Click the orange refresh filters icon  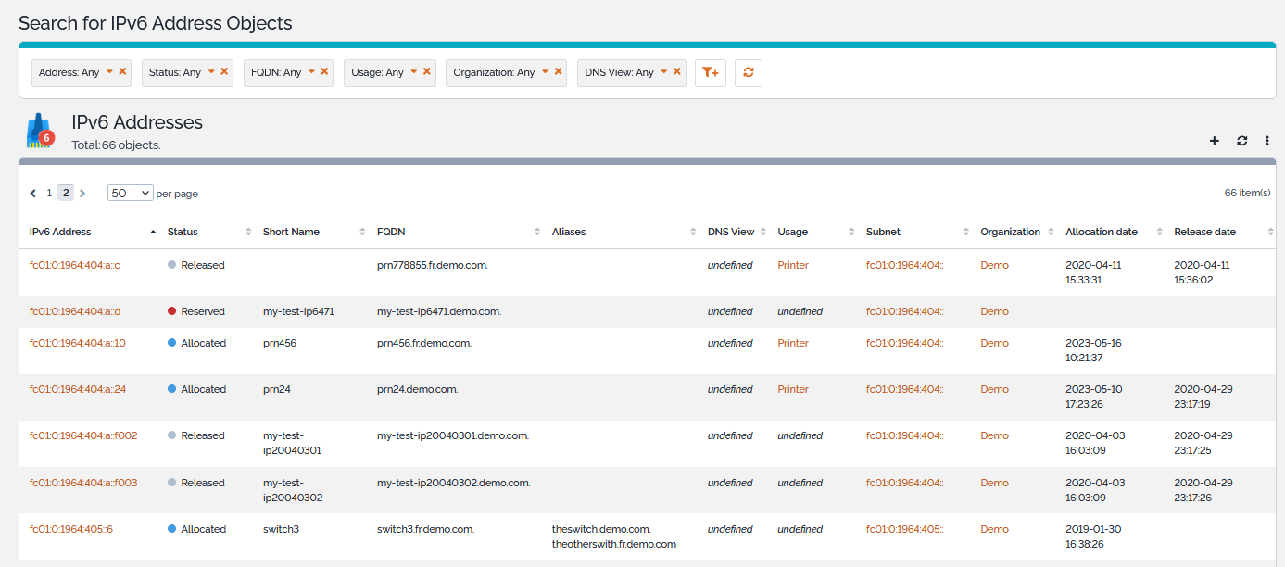click(748, 72)
